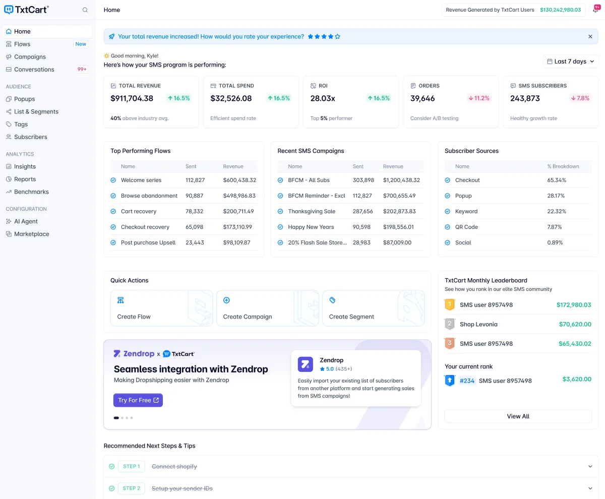
Task: Click the Create Flow diagram icon
Action: pyautogui.click(x=120, y=300)
